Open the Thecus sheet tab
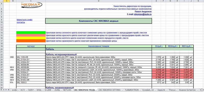Viewport: 204px width, 92px height. 172,90
